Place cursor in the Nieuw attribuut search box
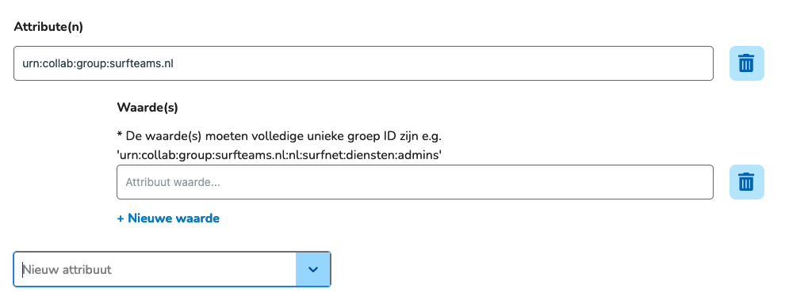The image size is (785, 300). 155,269
